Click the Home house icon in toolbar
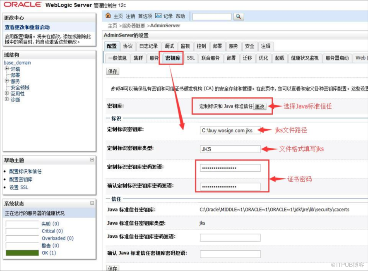Screen dimensions: 368x271 [108, 16]
